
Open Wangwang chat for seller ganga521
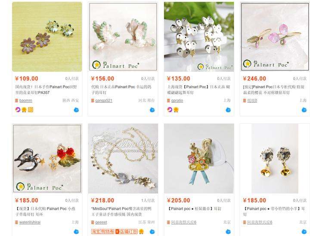click(x=152, y=110)
